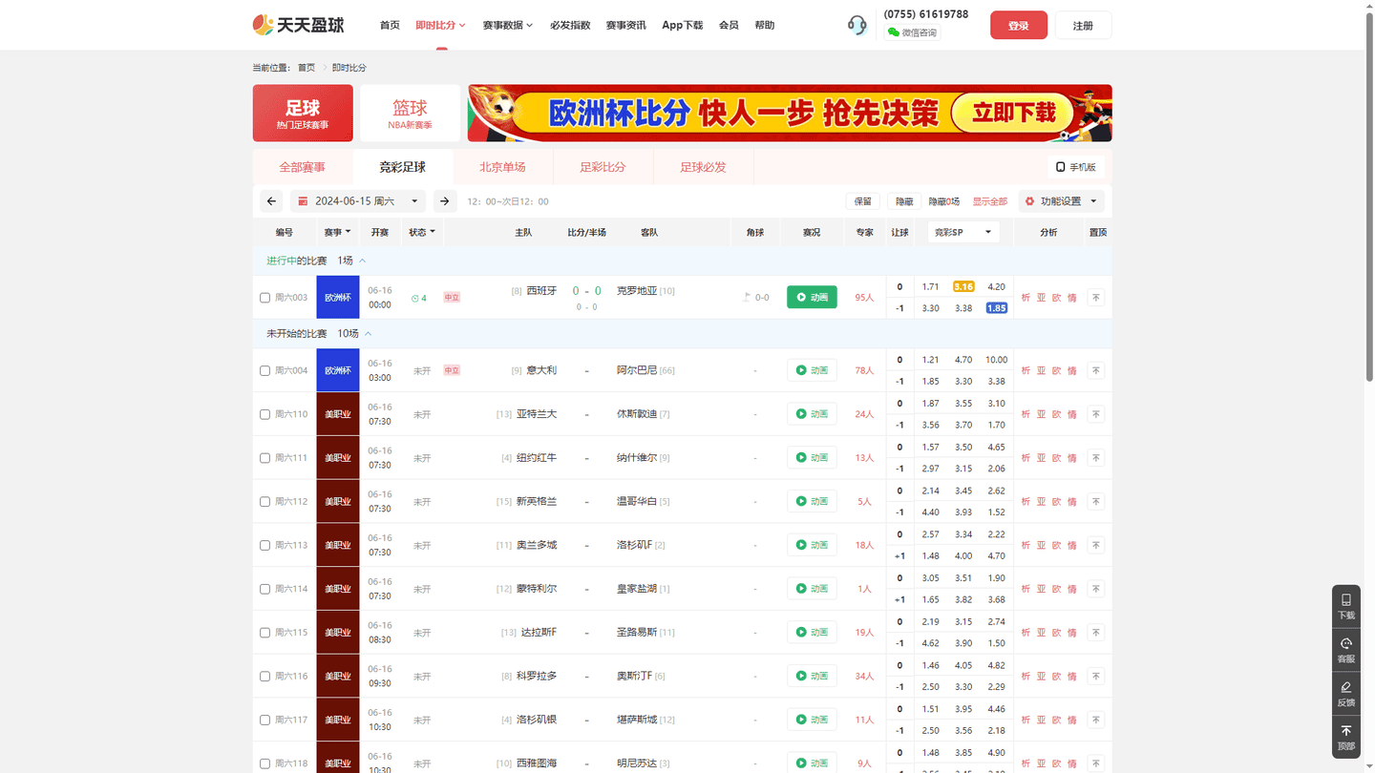Image resolution: width=1375 pixels, height=773 pixels.
Task: Click the customer service headset icon
Action: coord(857,25)
